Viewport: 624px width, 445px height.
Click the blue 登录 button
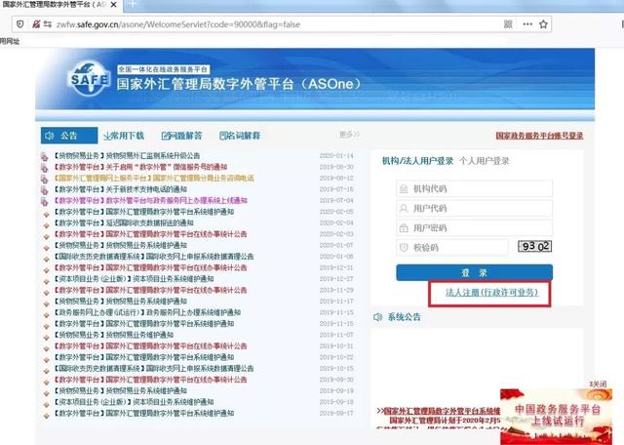click(475, 272)
